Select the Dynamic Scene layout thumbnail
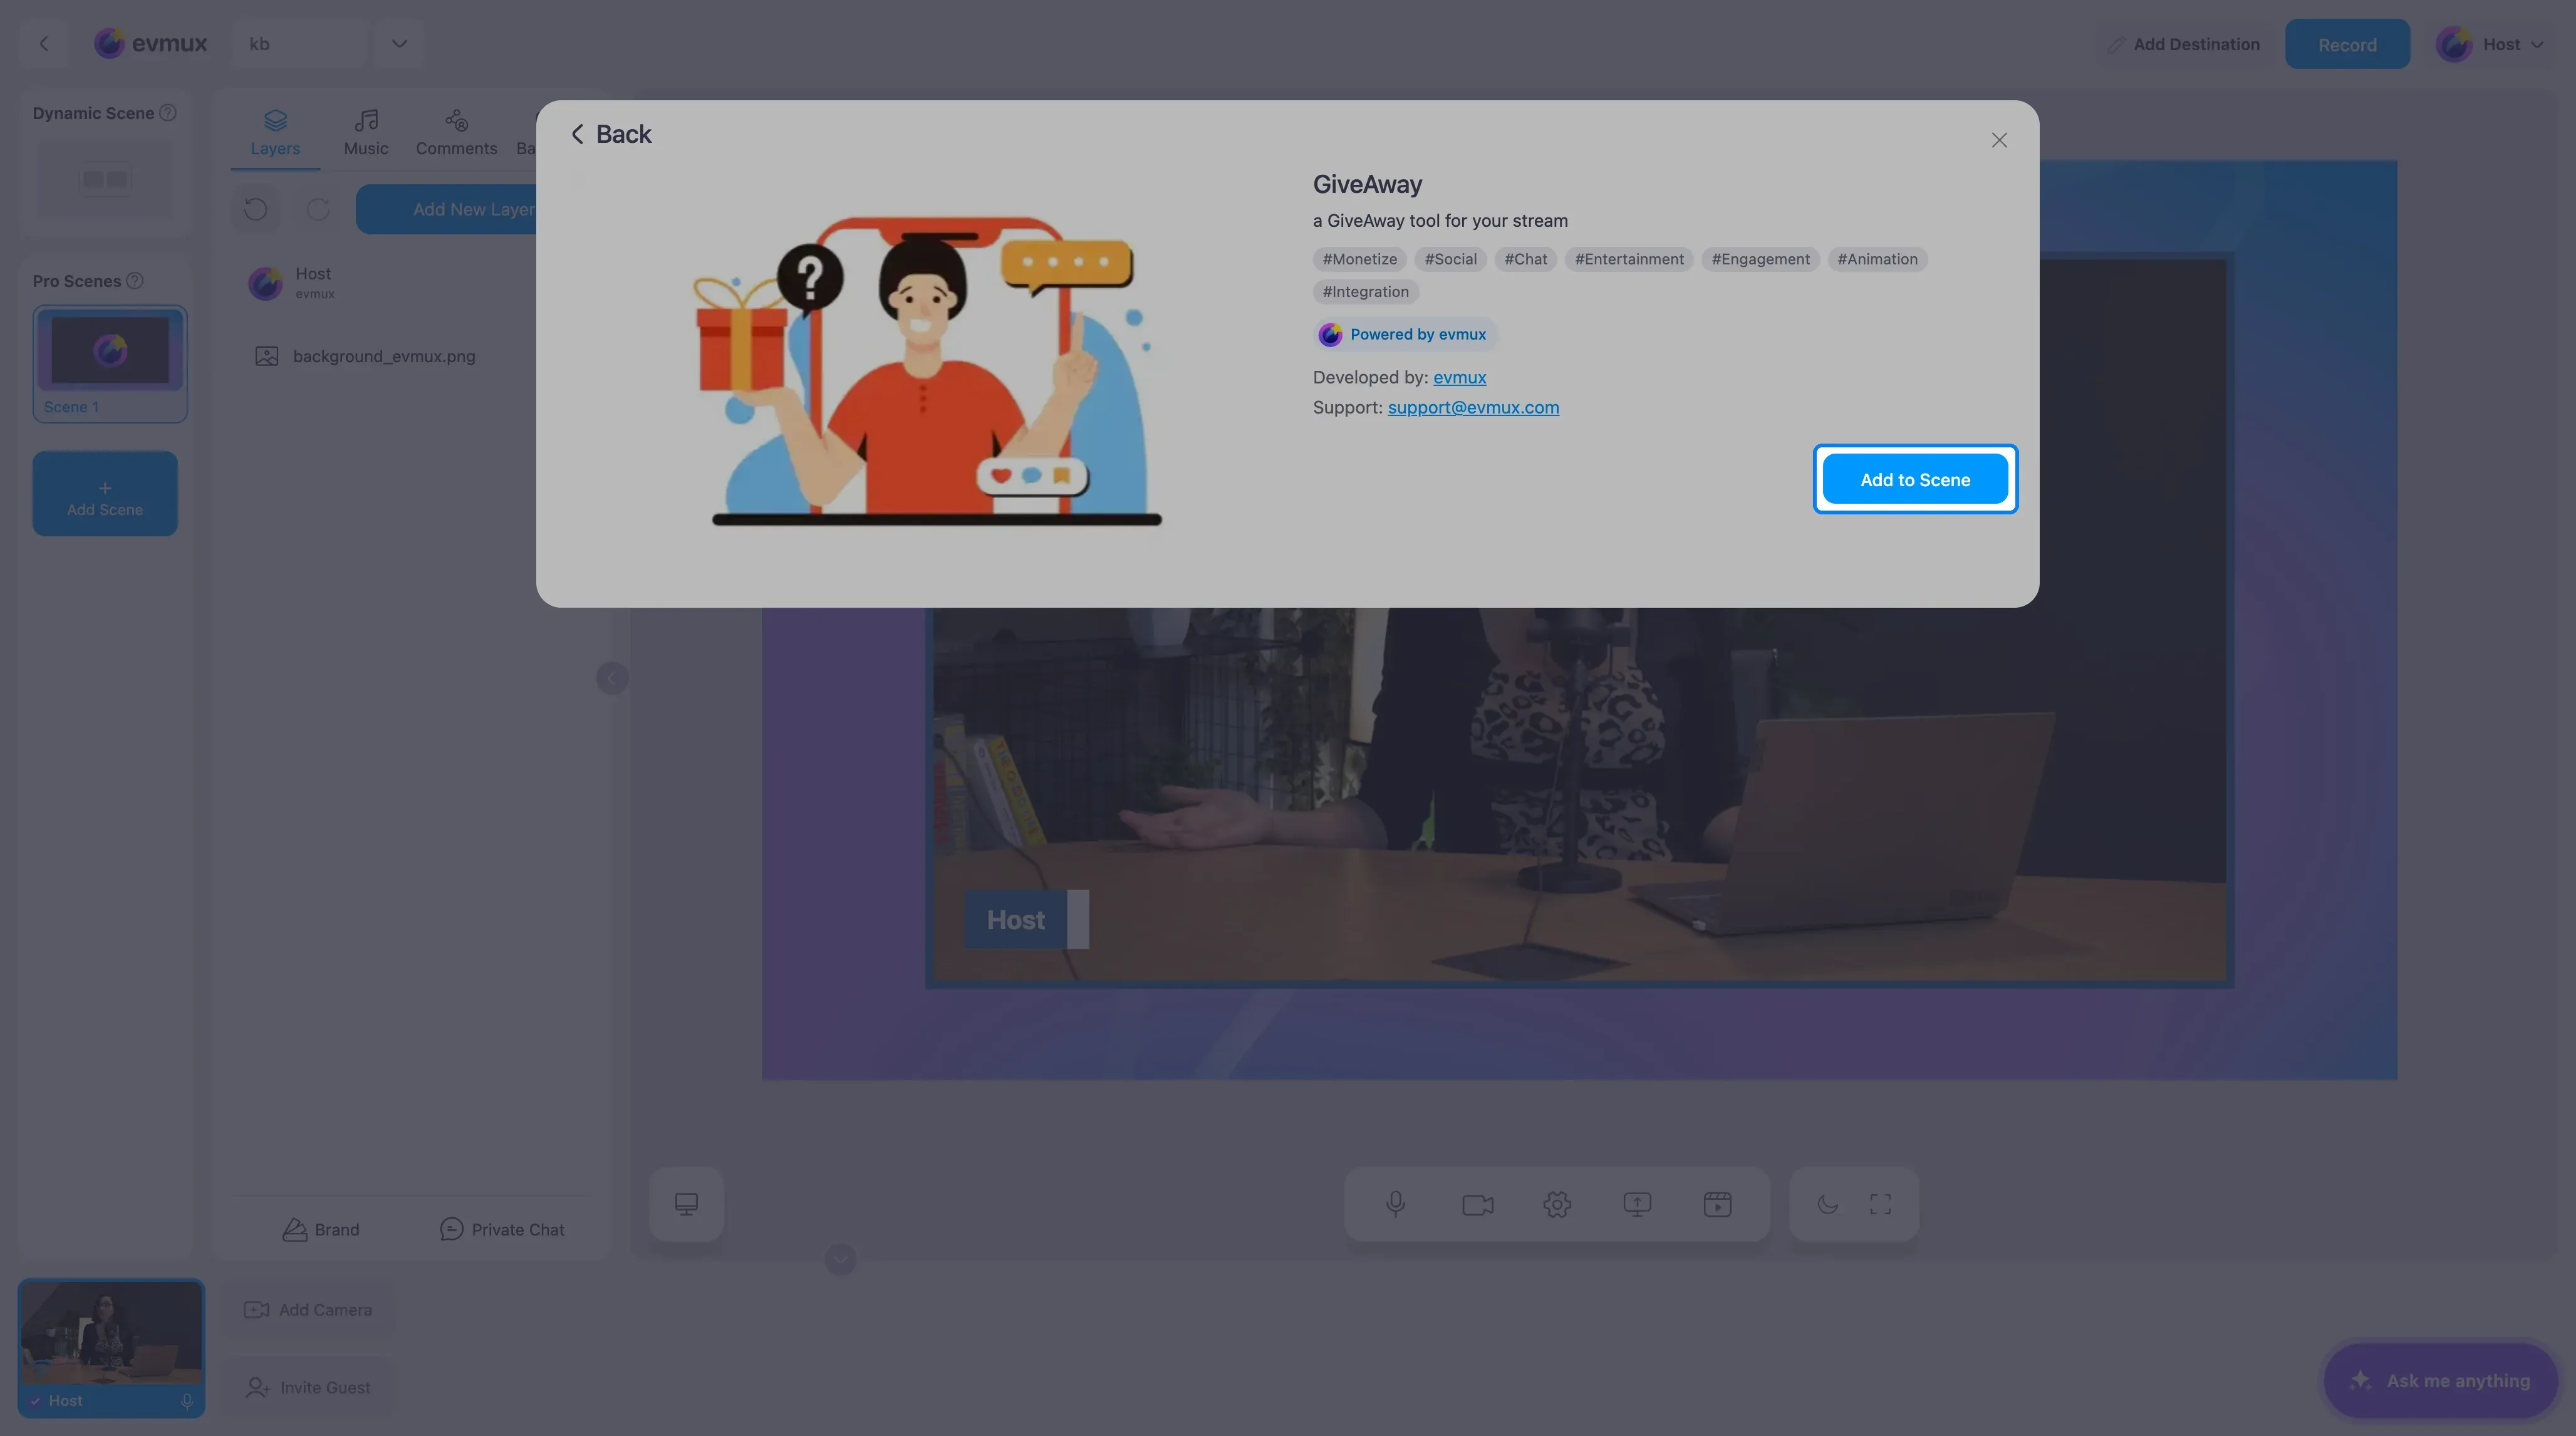The height and width of the screenshot is (1436, 2576). click(105, 180)
